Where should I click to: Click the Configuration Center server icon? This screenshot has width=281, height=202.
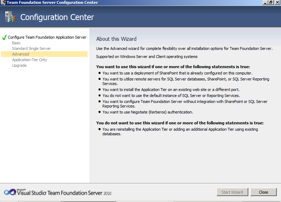click(x=10, y=17)
